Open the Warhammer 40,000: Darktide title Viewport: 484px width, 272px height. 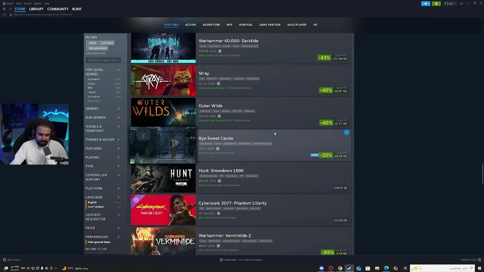[228, 41]
